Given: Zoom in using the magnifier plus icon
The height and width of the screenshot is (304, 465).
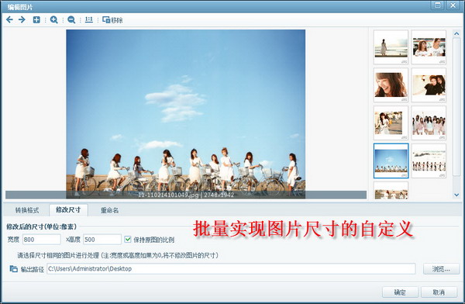Looking at the screenshot, I should coord(53,20).
